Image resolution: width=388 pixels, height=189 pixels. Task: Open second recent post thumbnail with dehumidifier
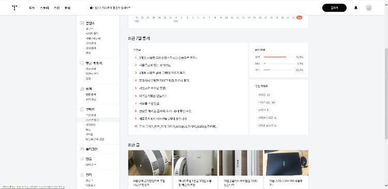tap(195, 163)
